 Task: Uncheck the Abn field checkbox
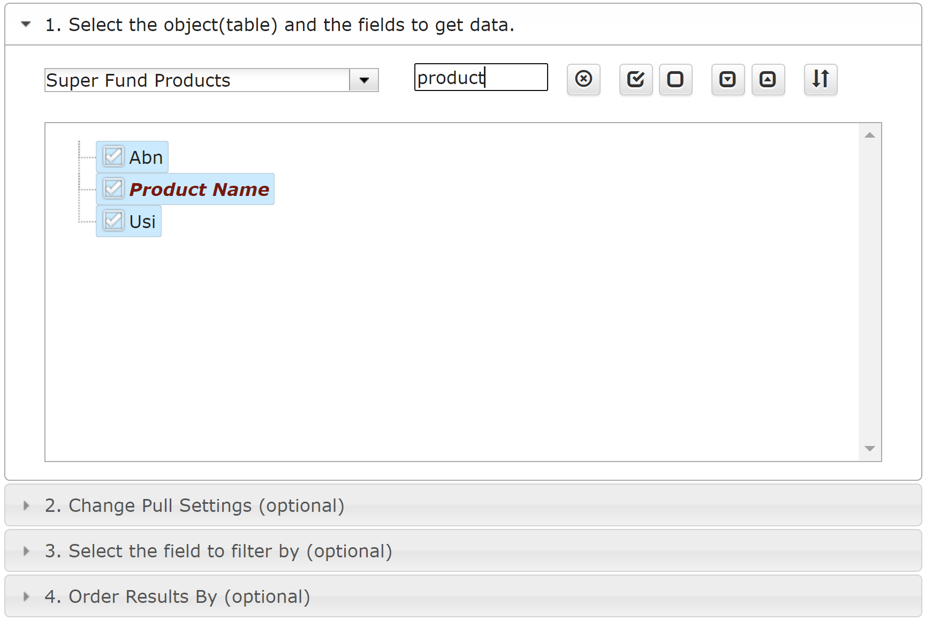point(113,156)
